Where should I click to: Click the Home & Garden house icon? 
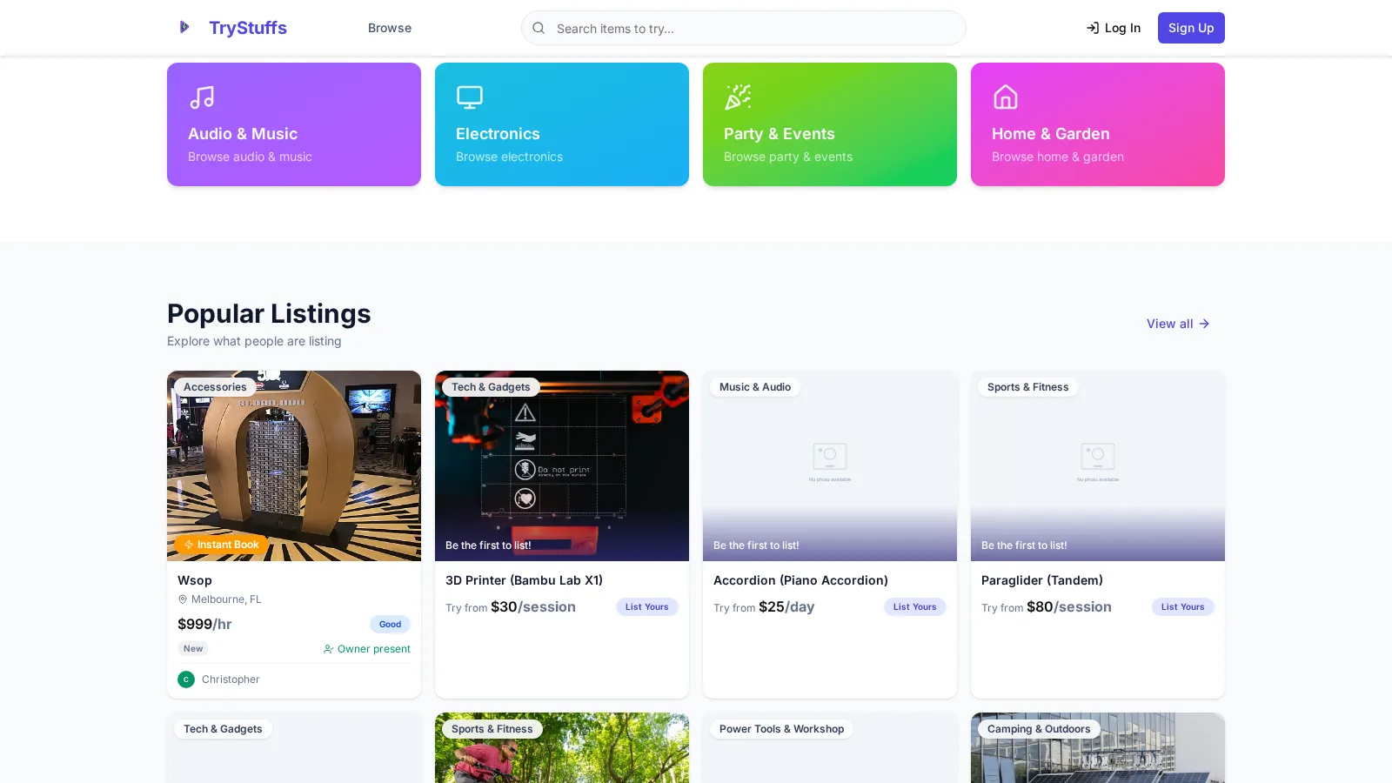[x=1006, y=97]
